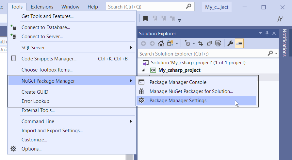Open Properties with the wrench icon
292x160 pixels.
(x=230, y=43)
